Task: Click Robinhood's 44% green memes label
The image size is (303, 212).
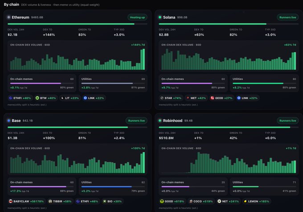Action: point(218,191)
